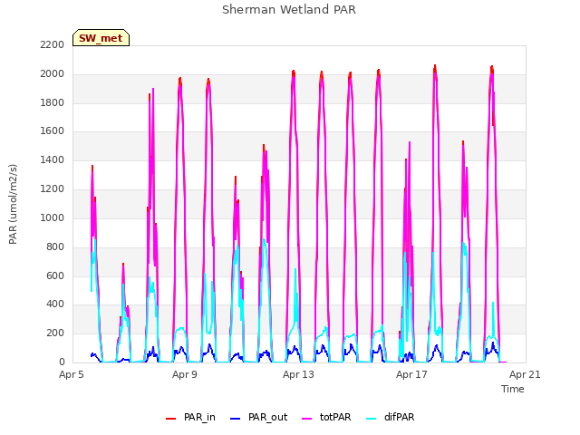The width and height of the screenshot is (580, 435).
Task: Click the Time x-axis label
Action: click(x=513, y=389)
